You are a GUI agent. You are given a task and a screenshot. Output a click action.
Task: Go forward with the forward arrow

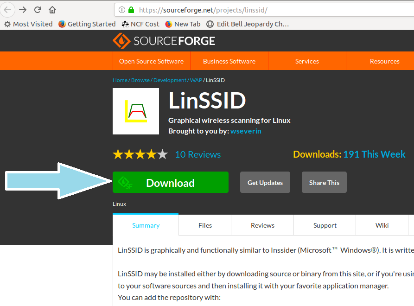[x=23, y=10]
